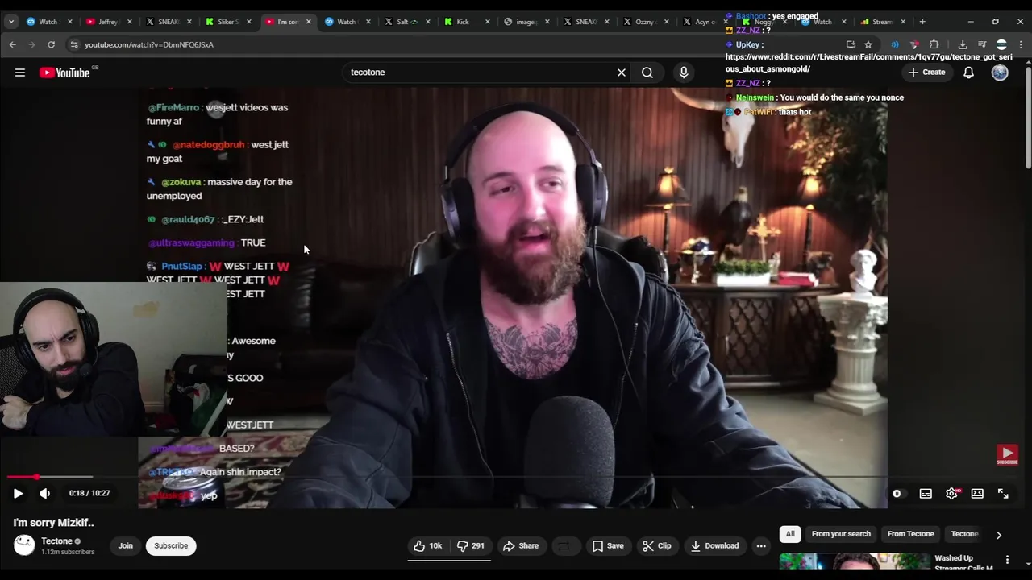Open browser downloads icon
1032x580 pixels.
963,44
